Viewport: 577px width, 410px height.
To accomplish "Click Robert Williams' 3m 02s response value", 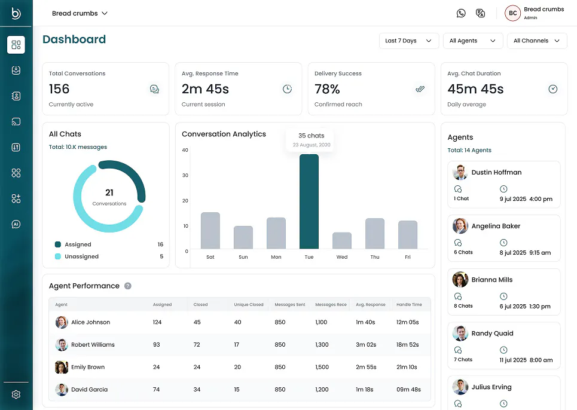I will 366,344.
